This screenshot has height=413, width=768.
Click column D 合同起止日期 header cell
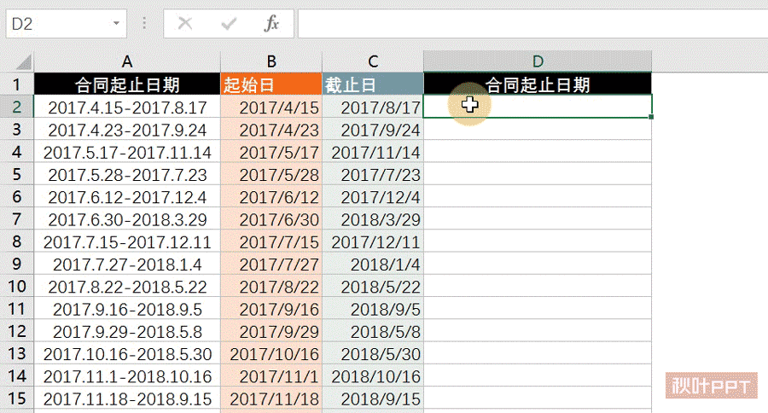(538, 84)
